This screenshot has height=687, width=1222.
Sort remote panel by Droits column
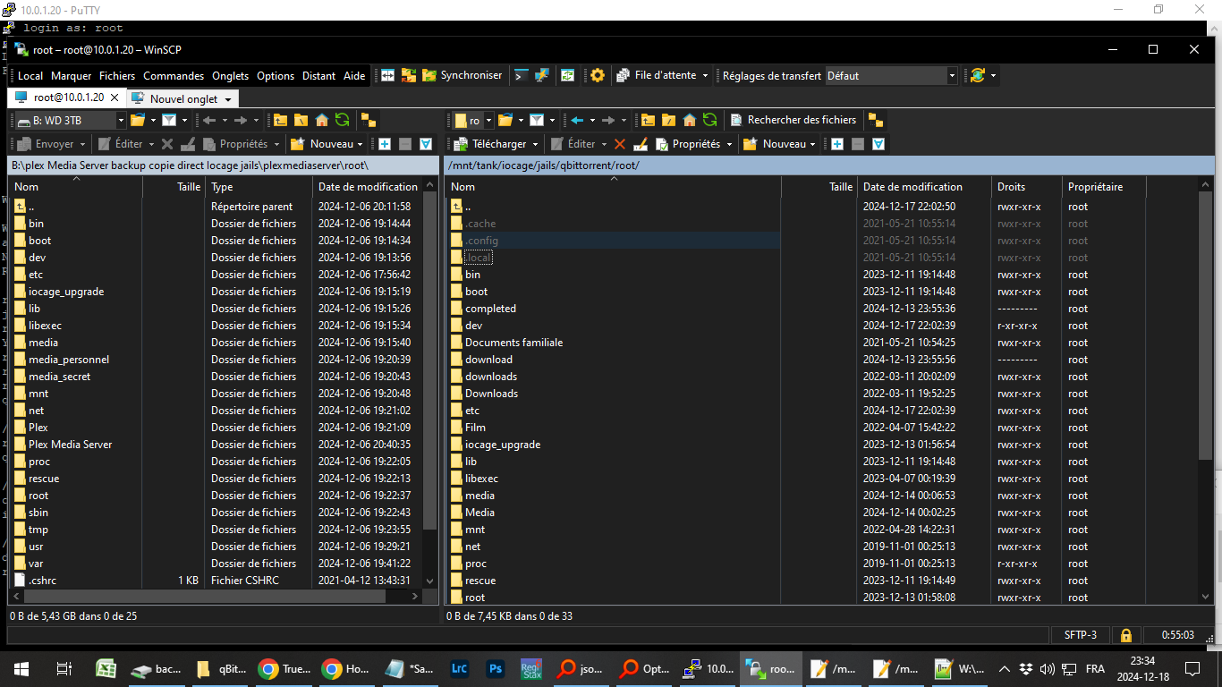(1027, 187)
